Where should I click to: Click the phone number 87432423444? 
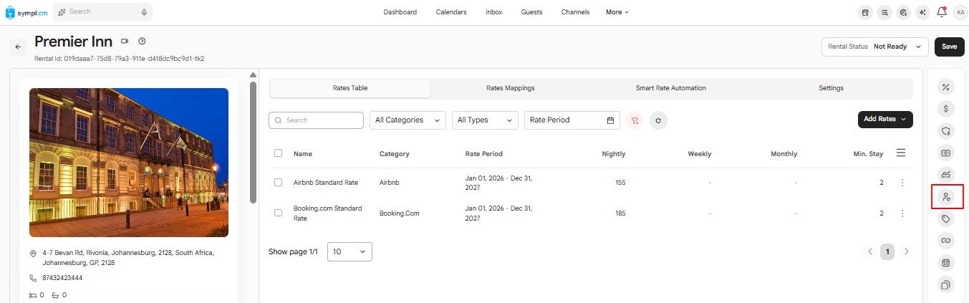click(62, 278)
